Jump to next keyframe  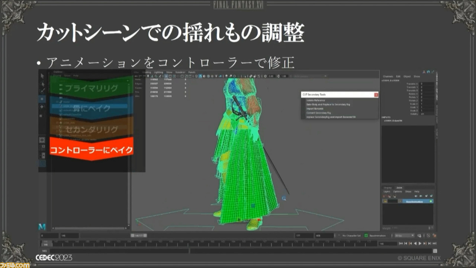[x=425, y=243]
